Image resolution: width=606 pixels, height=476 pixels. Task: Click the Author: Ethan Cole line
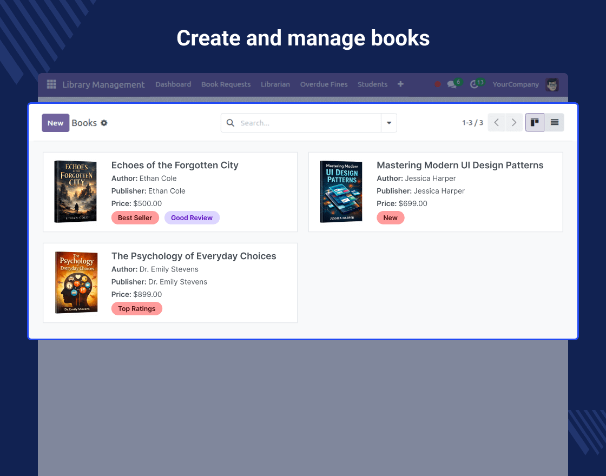[144, 178]
